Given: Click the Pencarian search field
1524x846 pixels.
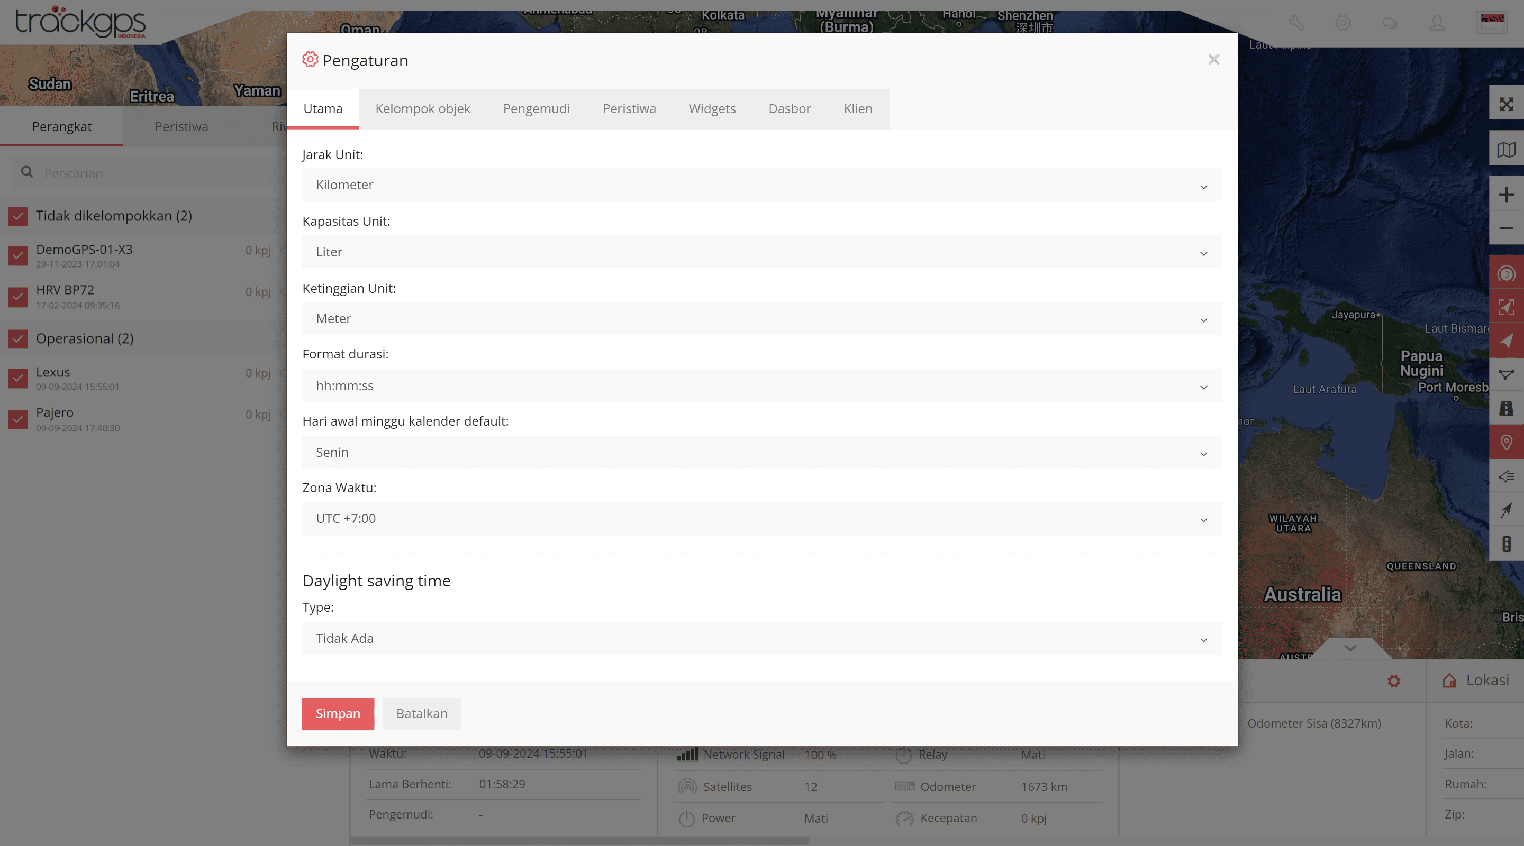Looking at the screenshot, I should tap(149, 173).
